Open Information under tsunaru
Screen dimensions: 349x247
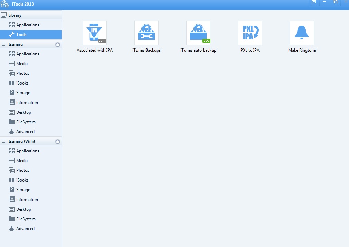(31, 103)
